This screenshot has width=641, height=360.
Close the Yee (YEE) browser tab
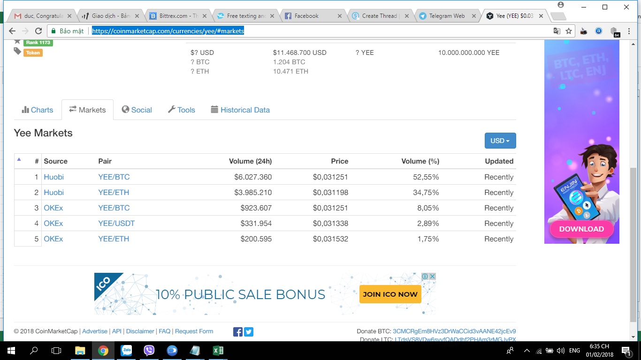pyautogui.click(x=541, y=16)
